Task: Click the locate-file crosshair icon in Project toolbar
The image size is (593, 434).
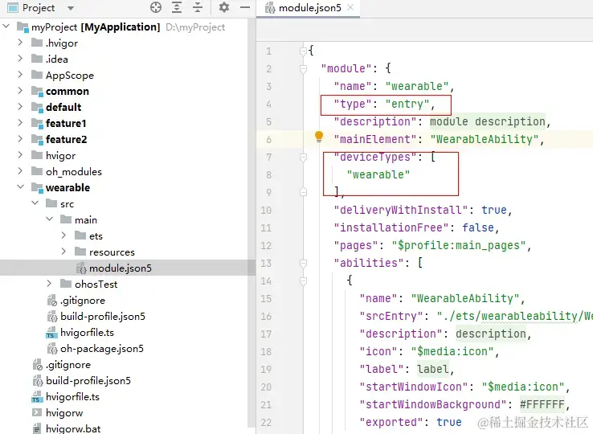Action: click(156, 7)
